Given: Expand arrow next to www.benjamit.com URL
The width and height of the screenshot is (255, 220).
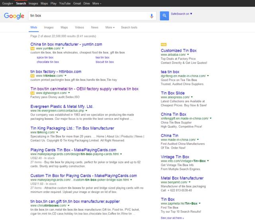Looking at the screenshot, I should click(x=190, y=182).
